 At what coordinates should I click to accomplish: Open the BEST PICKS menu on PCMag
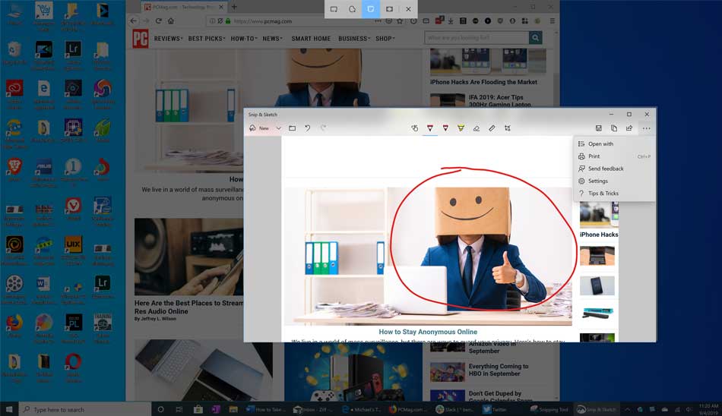[x=206, y=39]
